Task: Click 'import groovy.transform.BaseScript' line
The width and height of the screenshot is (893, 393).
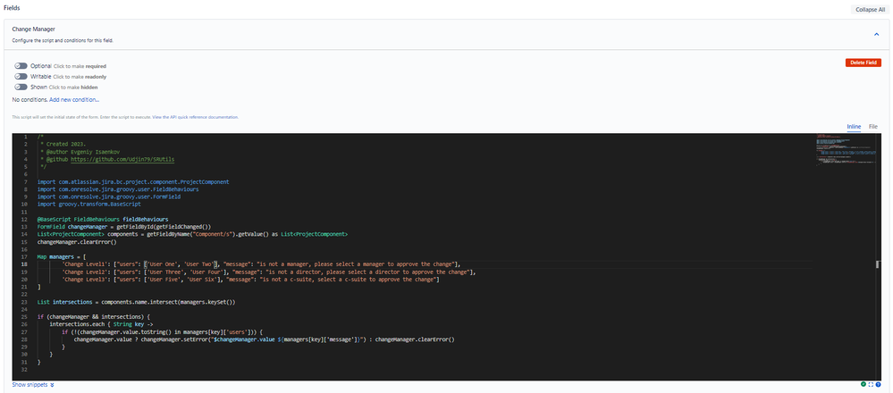Action: tap(88, 205)
